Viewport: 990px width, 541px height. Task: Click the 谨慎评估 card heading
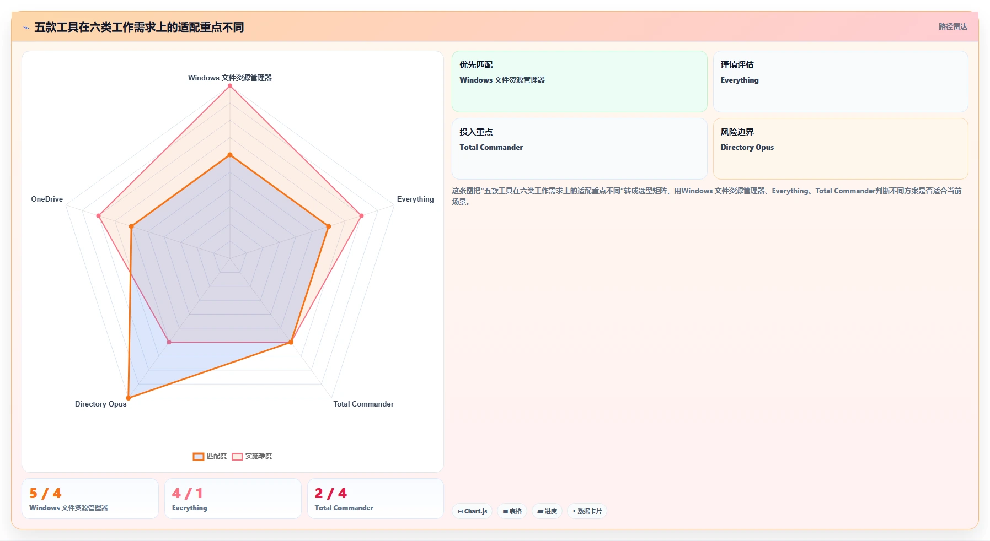[x=737, y=64]
